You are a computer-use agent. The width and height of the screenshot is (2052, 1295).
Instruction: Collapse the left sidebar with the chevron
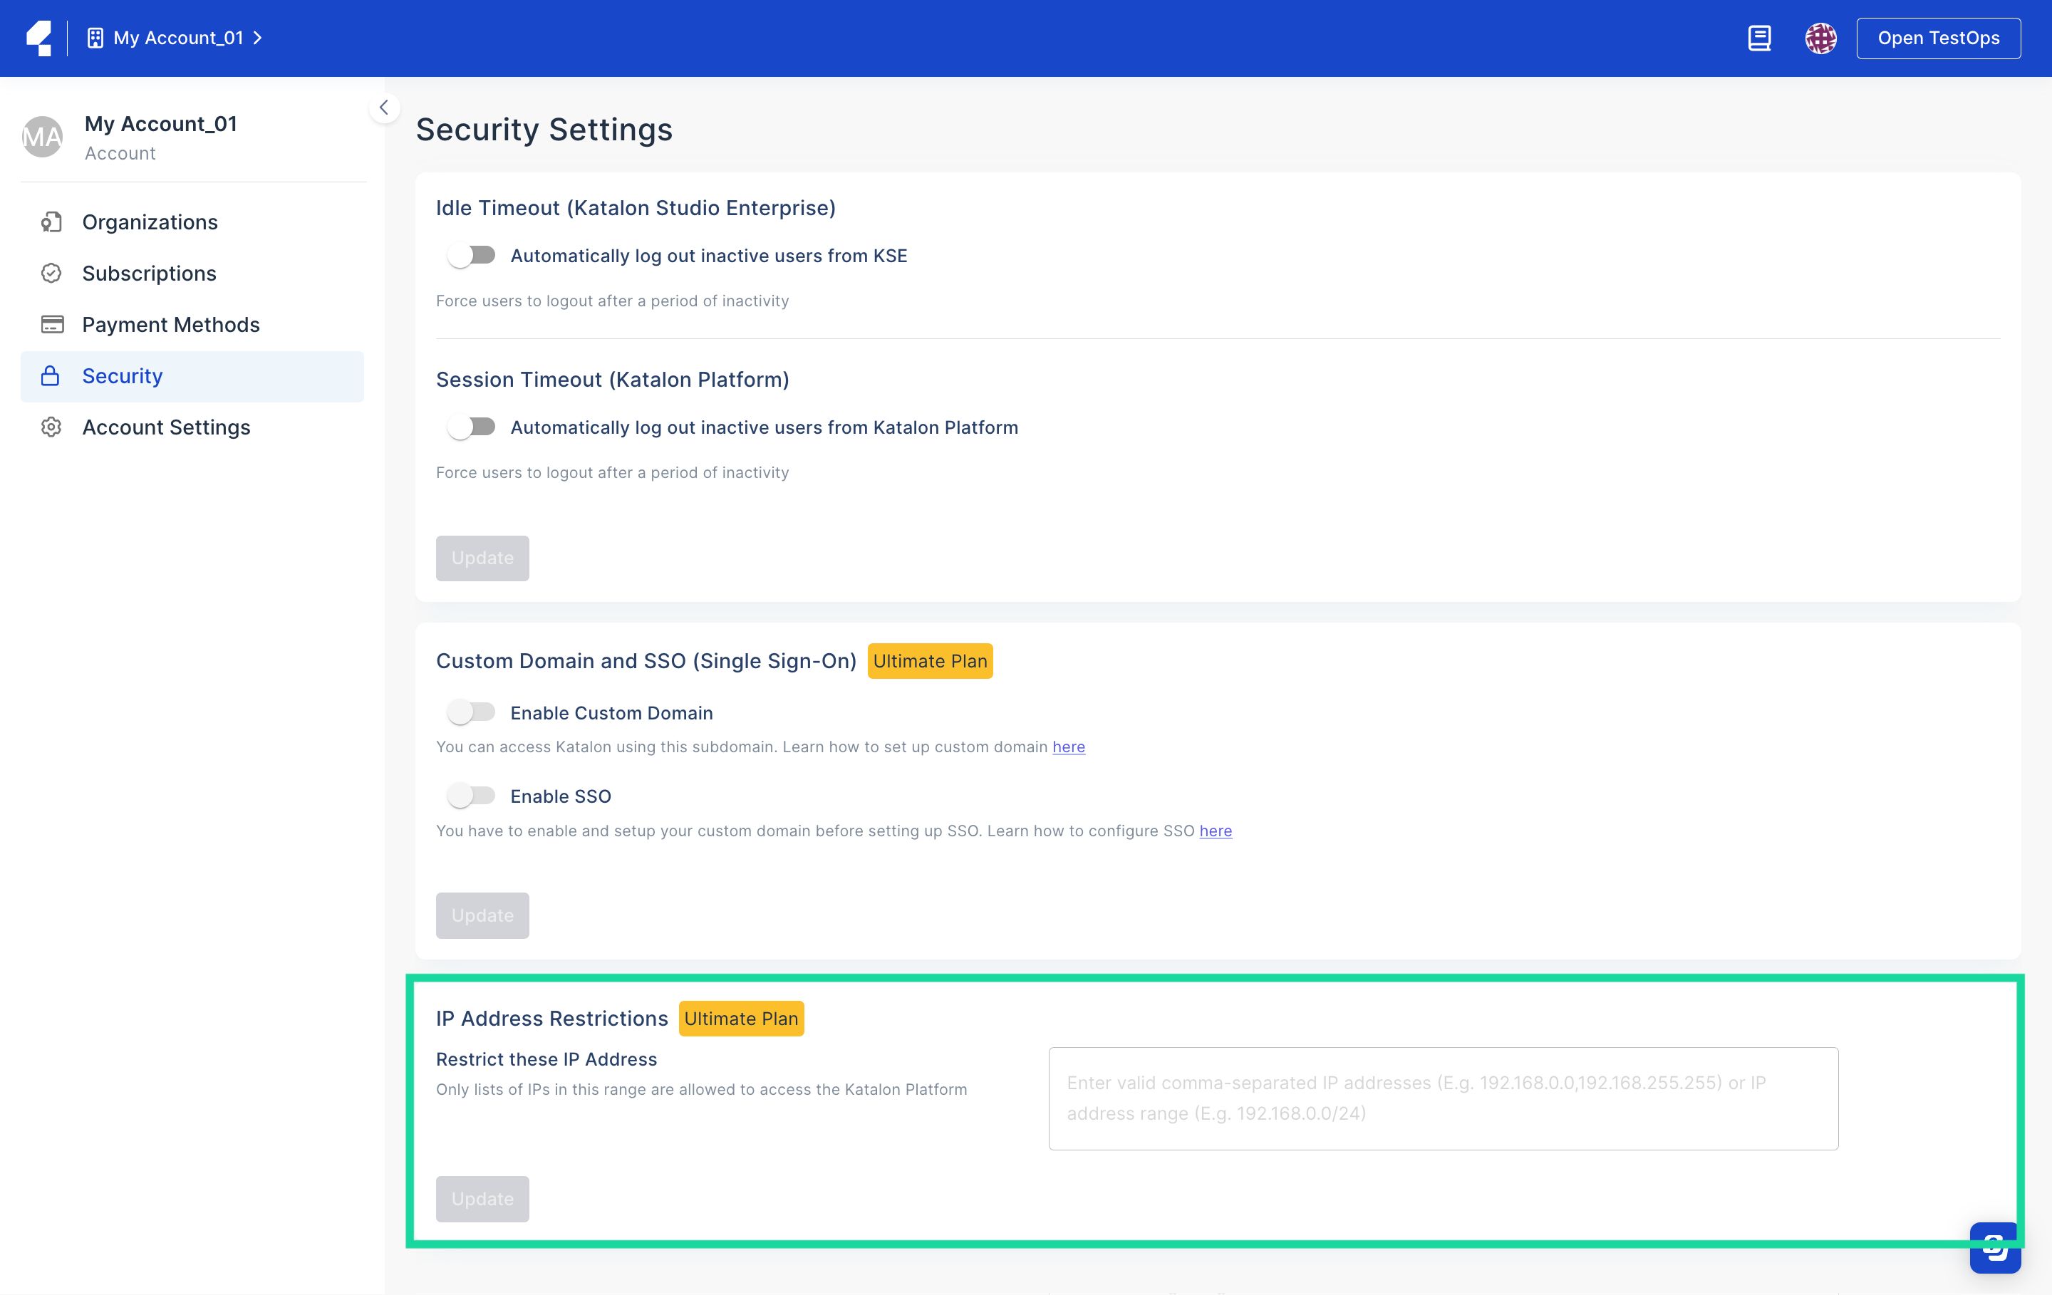[x=383, y=108]
